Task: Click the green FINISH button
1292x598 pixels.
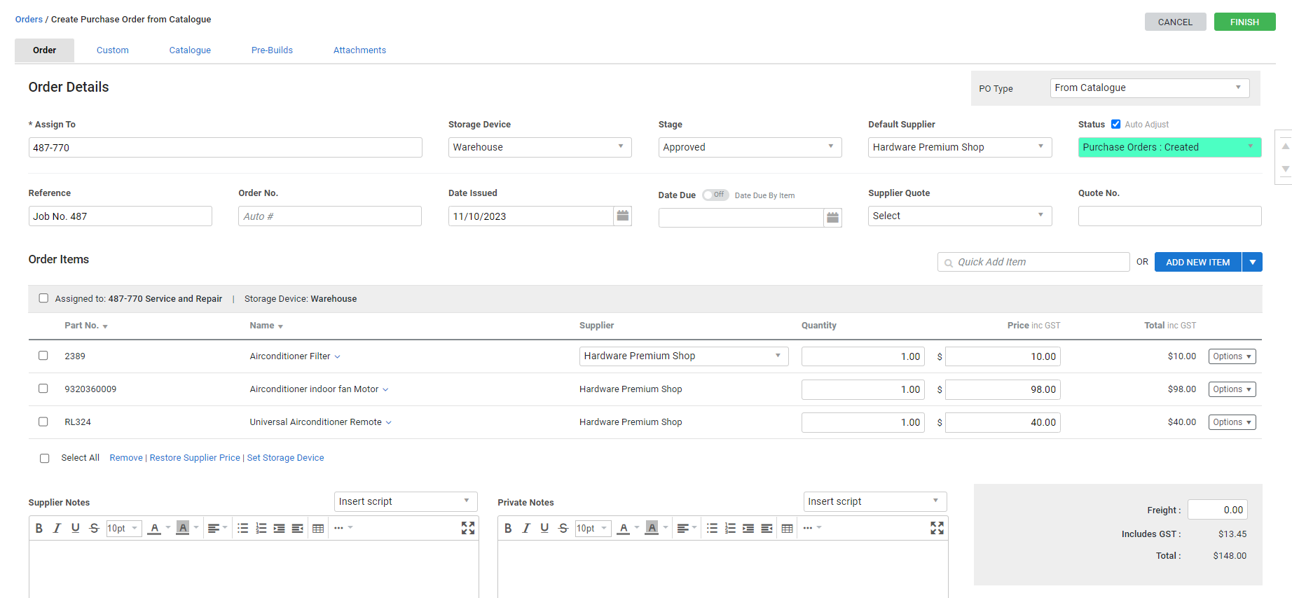Action: pos(1244,22)
